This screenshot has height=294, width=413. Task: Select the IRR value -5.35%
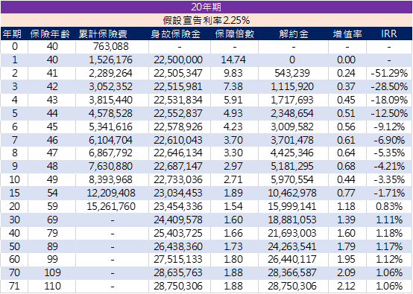pyautogui.click(x=389, y=153)
